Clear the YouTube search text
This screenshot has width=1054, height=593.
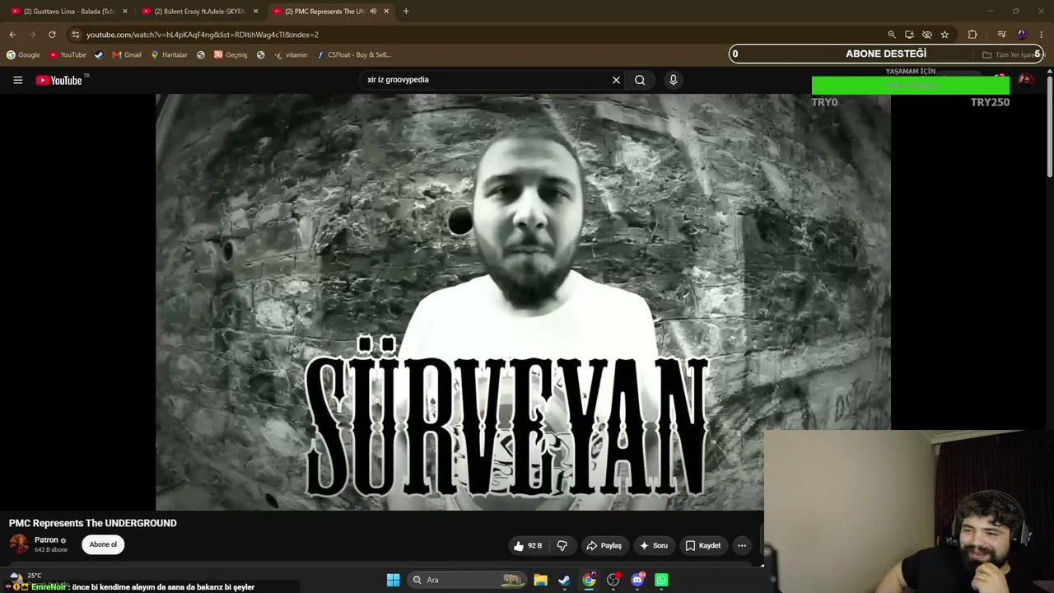tap(616, 80)
